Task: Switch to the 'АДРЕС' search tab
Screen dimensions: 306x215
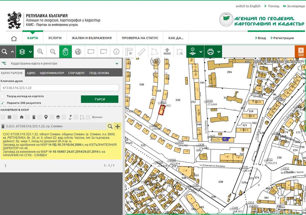Action: [31, 73]
